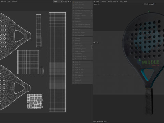Click the UV Weld command icon
164x123 pixels.
click(x=73, y=18)
